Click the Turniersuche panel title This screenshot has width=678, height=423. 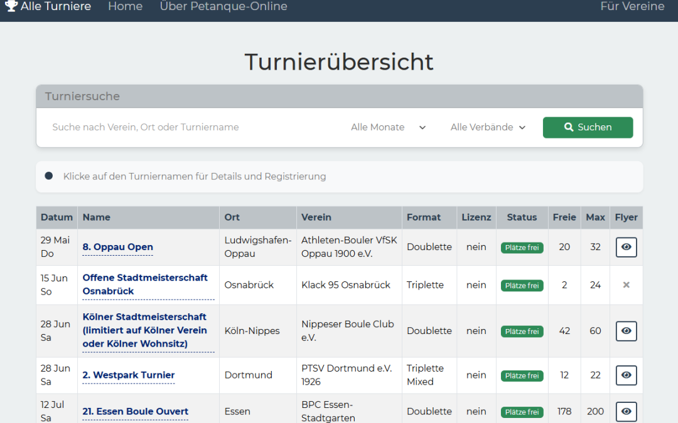pyautogui.click(x=82, y=97)
